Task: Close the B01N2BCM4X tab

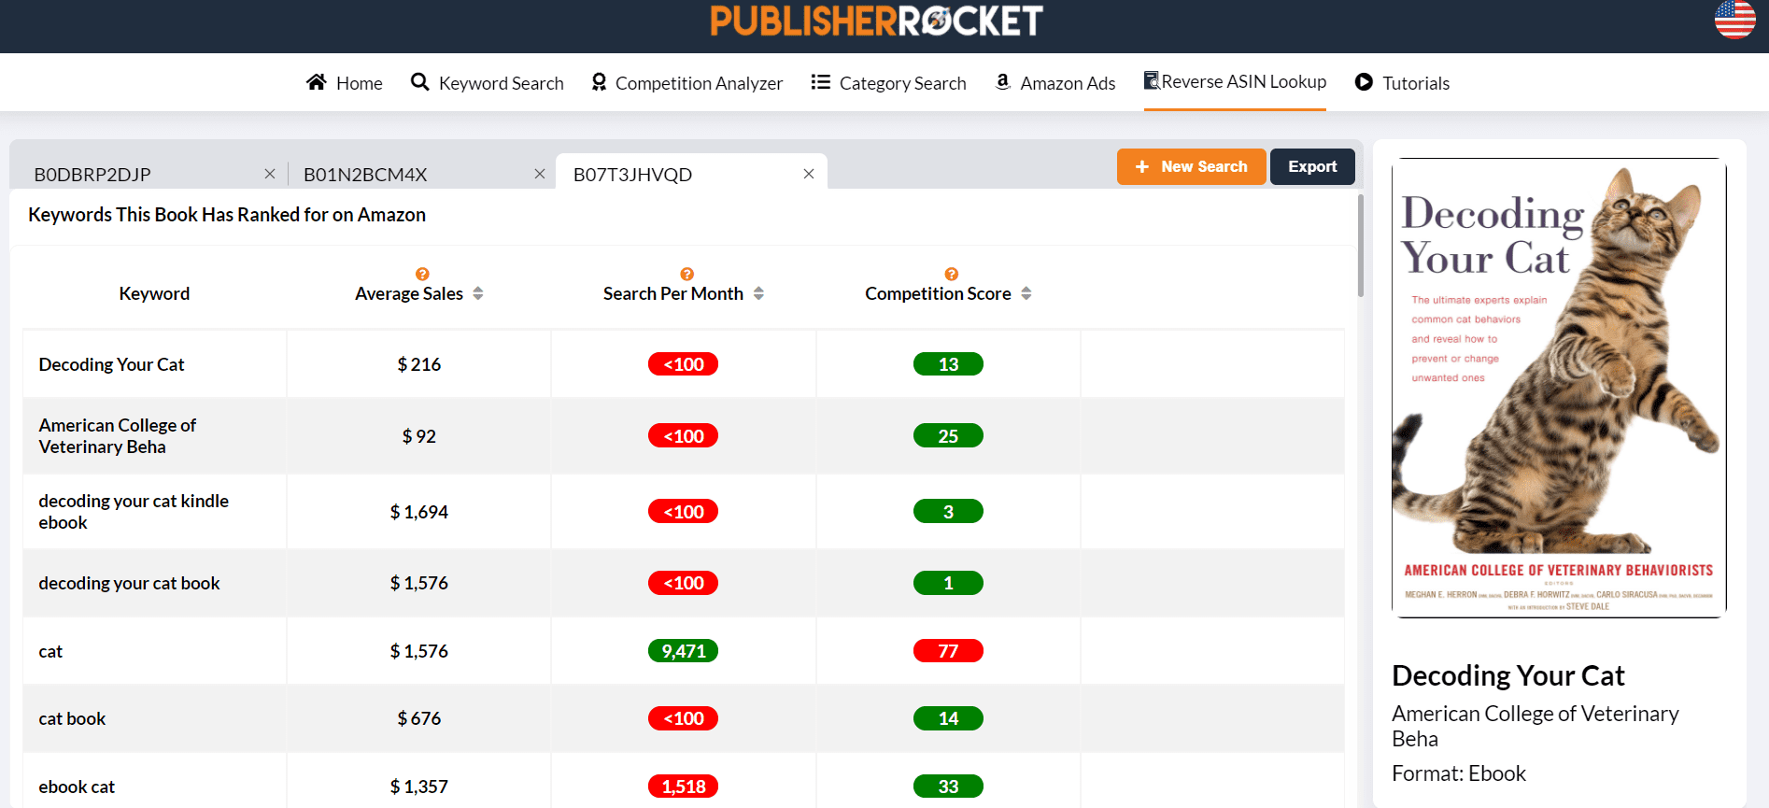Action: coord(539,174)
